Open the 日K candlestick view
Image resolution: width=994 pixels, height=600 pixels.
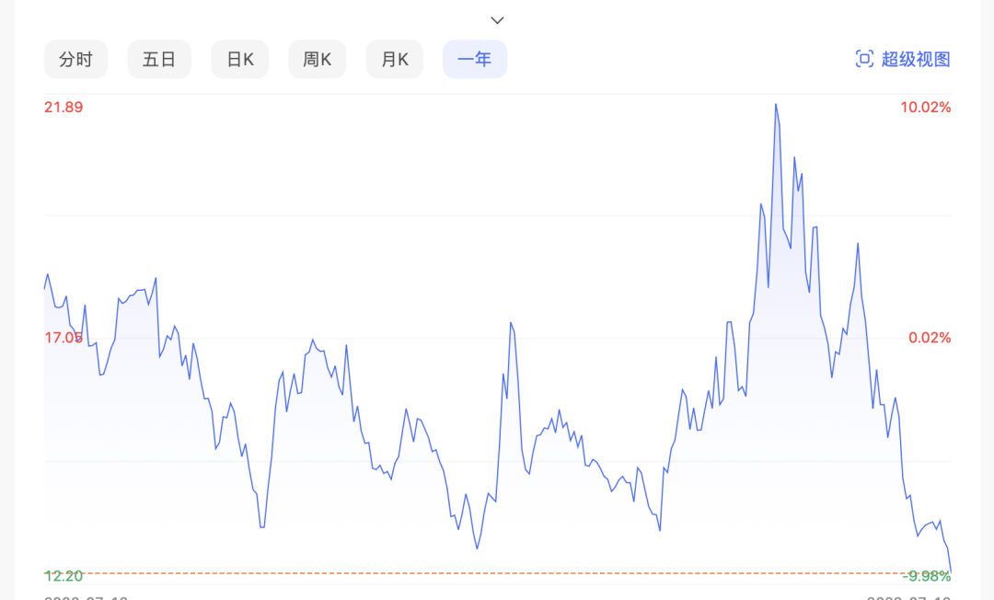[239, 60]
